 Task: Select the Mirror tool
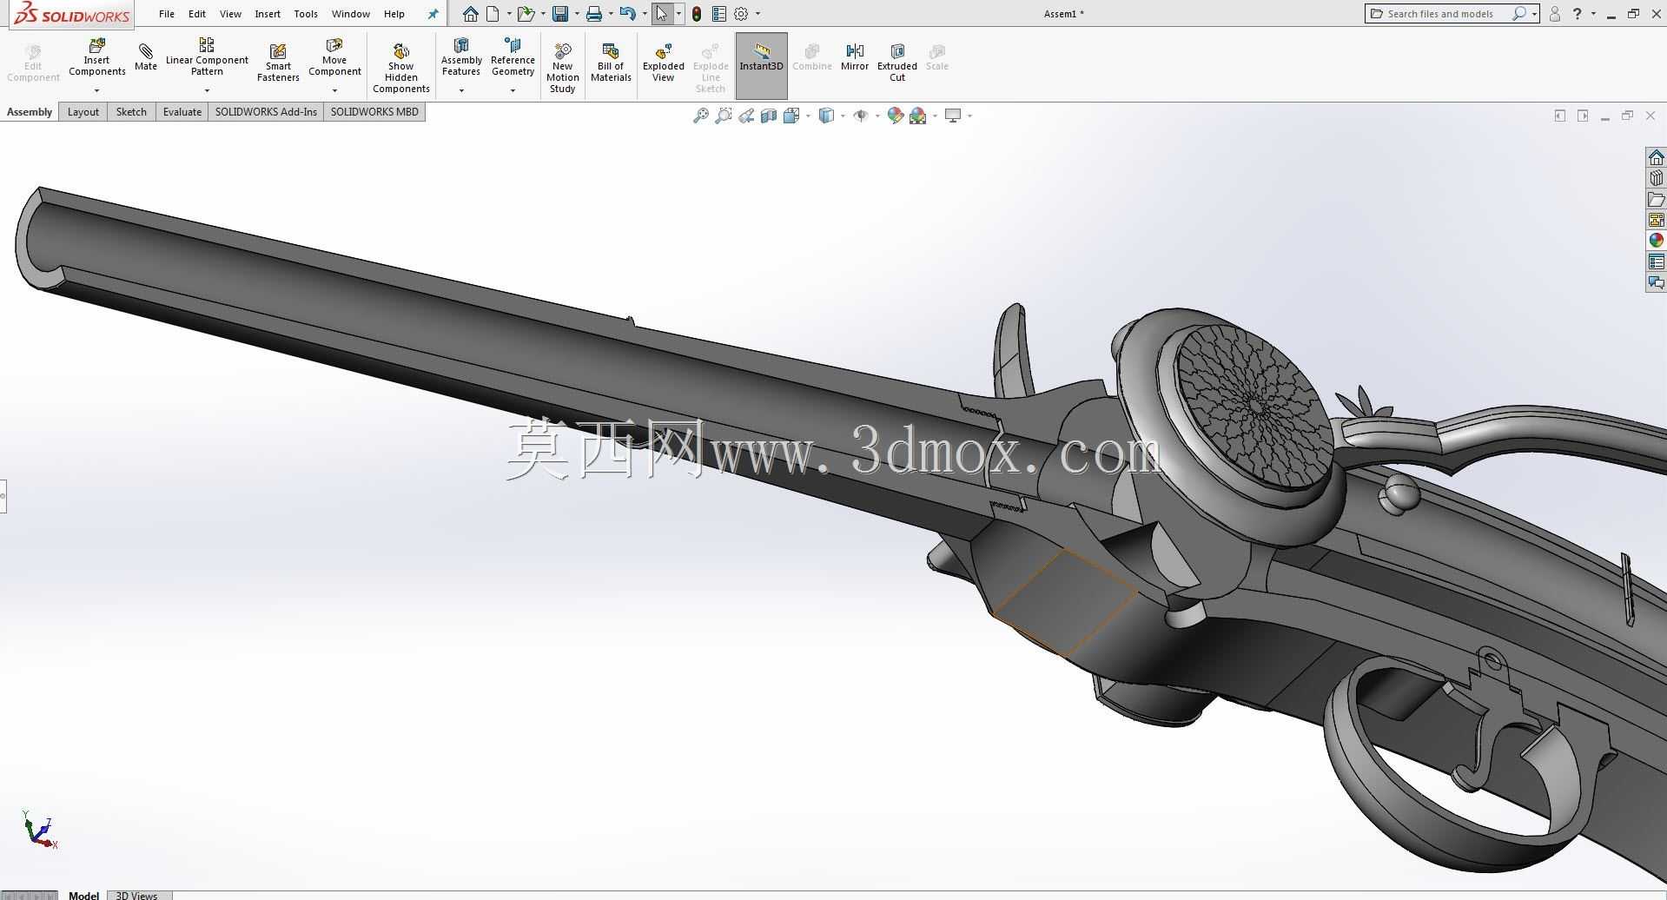[855, 57]
